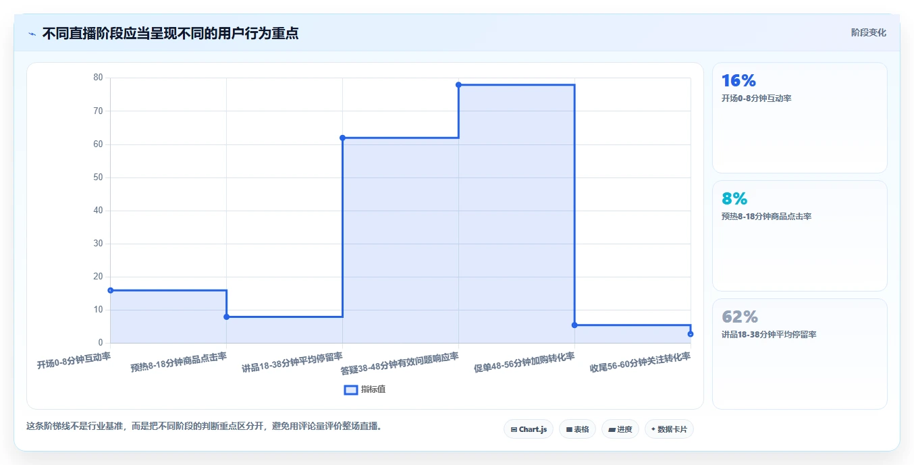Click the final data point at the chart's right edge

click(691, 334)
